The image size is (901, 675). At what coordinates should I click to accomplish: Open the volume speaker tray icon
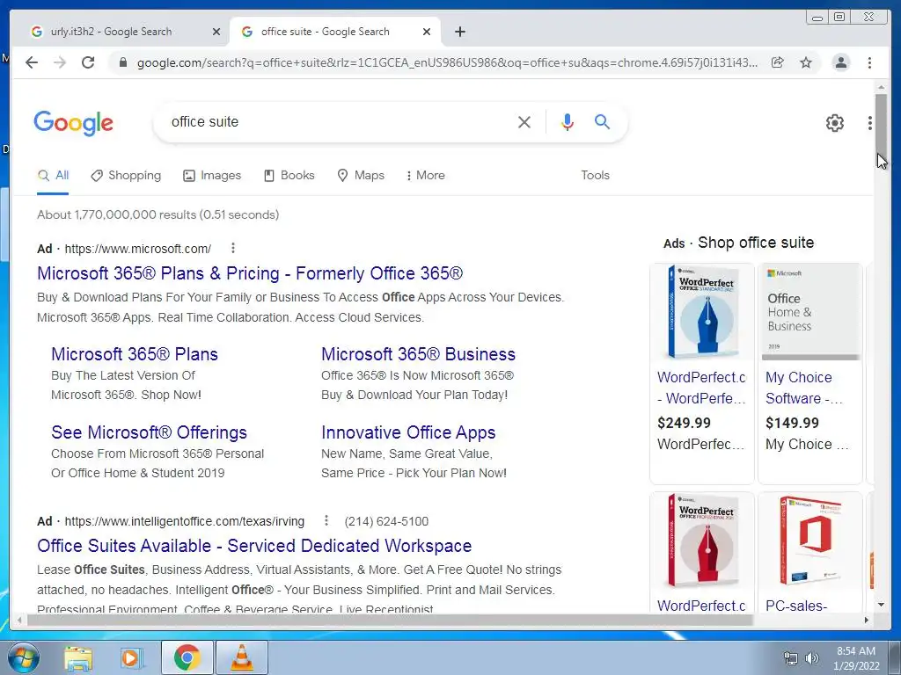[811, 658]
